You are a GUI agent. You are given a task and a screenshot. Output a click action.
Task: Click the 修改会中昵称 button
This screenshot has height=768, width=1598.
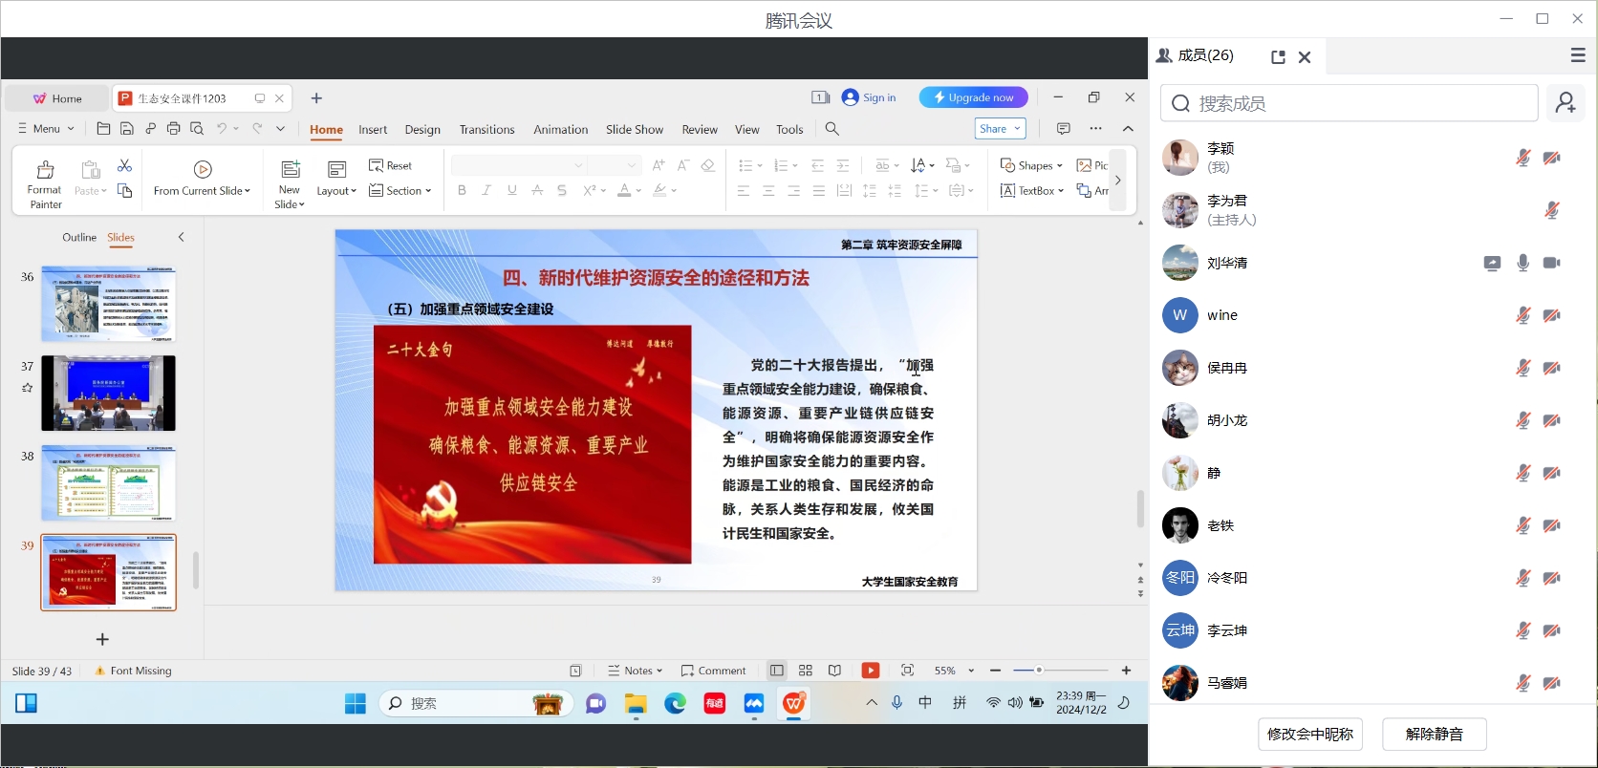(1309, 734)
